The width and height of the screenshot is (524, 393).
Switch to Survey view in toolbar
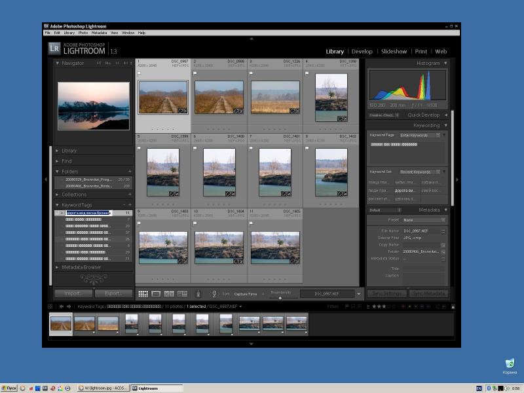point(182,293)
